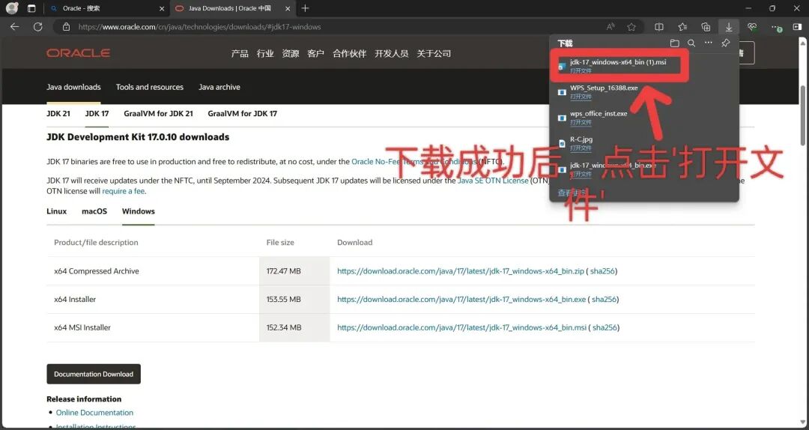Open the 开发人员 menu
The height and width of the screenshot is (430, 809).
[392, 54]
